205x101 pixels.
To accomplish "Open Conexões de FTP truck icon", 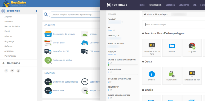I will (48, 51).
